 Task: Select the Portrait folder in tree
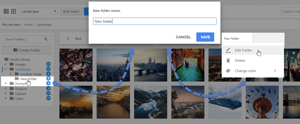coord(21,84)
